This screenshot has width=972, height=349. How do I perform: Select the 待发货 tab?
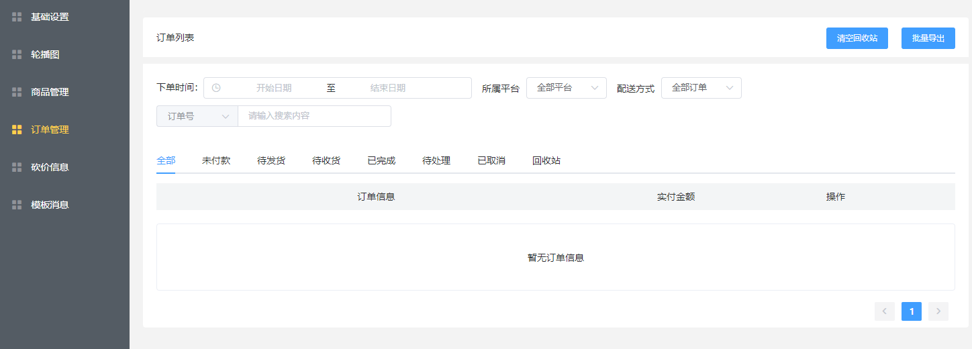tap(271, 160)
